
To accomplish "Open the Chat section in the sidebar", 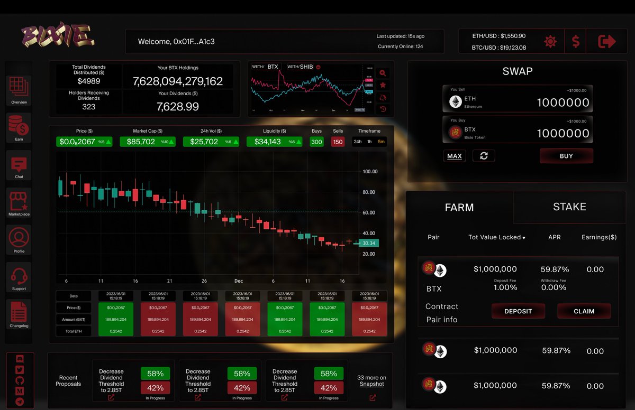I will 19,165.
